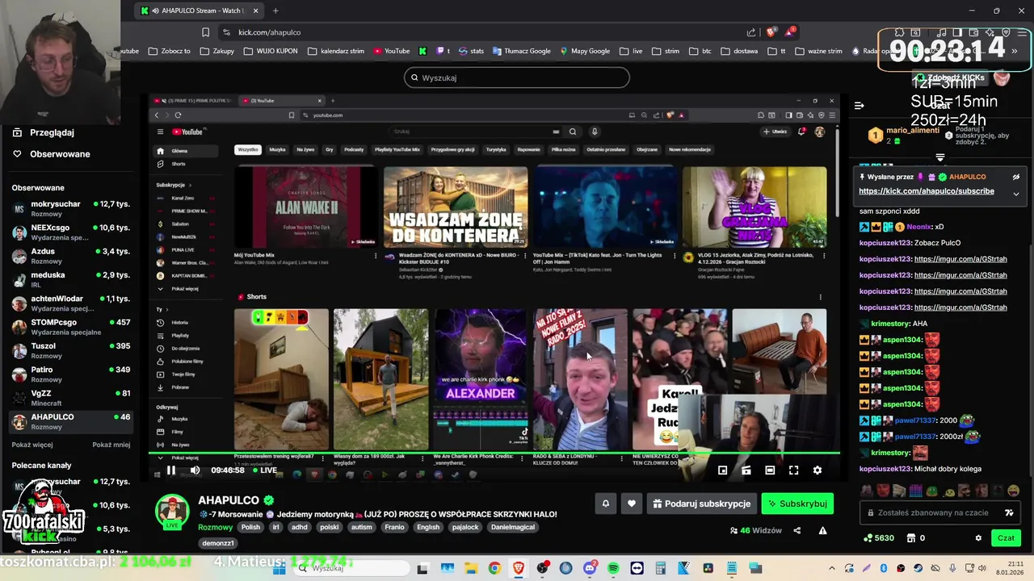Screen dimensions: 1034x581
Task: Click the YouTube hamburger menu in stream
Action: coord(160,132)
